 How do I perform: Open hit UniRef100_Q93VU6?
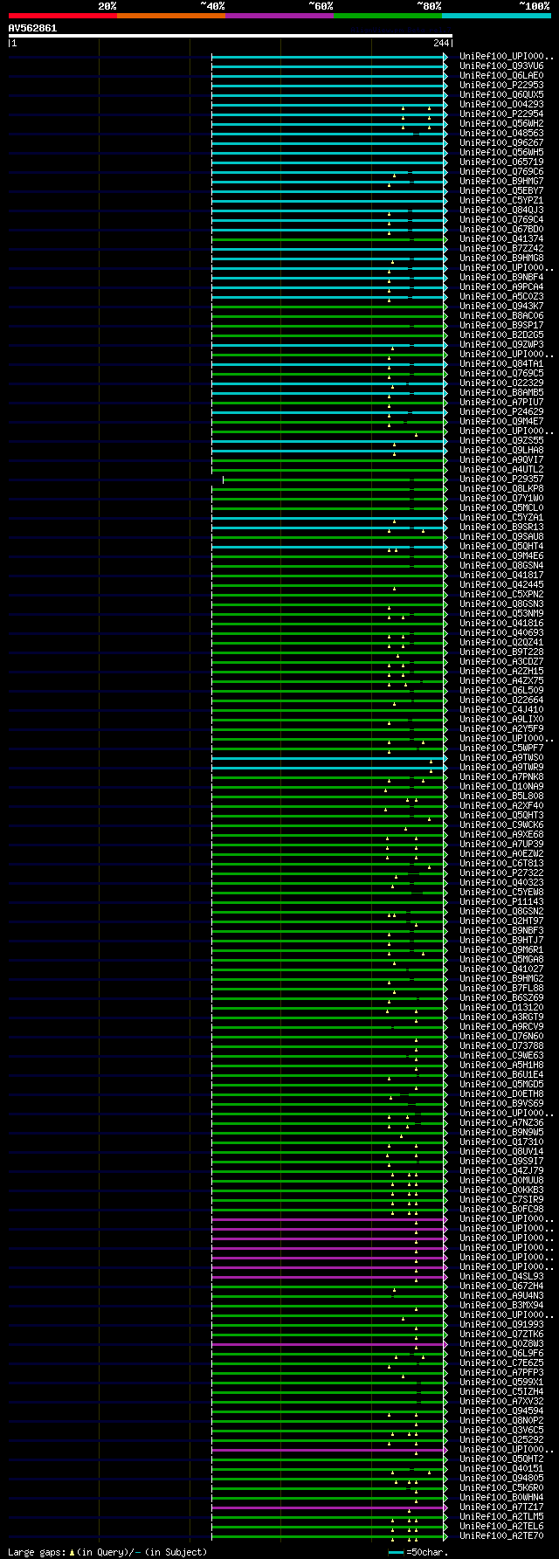point(501,66)
